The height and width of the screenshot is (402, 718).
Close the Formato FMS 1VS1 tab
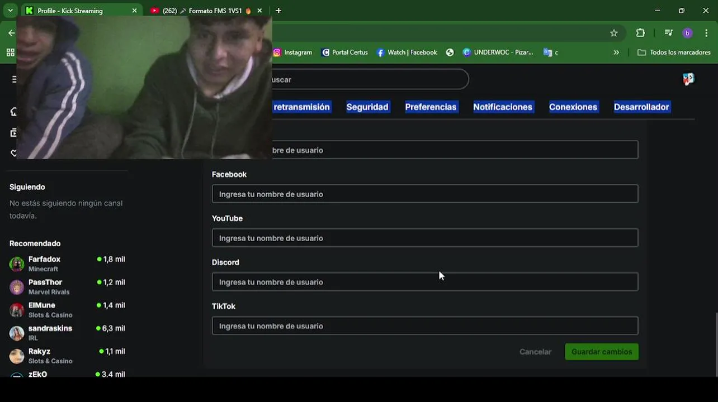coord(259,11)
